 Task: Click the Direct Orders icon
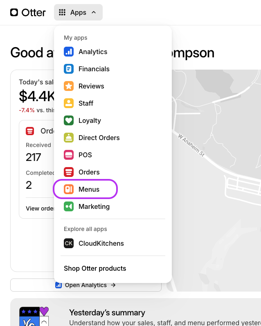tap(68, 138)
